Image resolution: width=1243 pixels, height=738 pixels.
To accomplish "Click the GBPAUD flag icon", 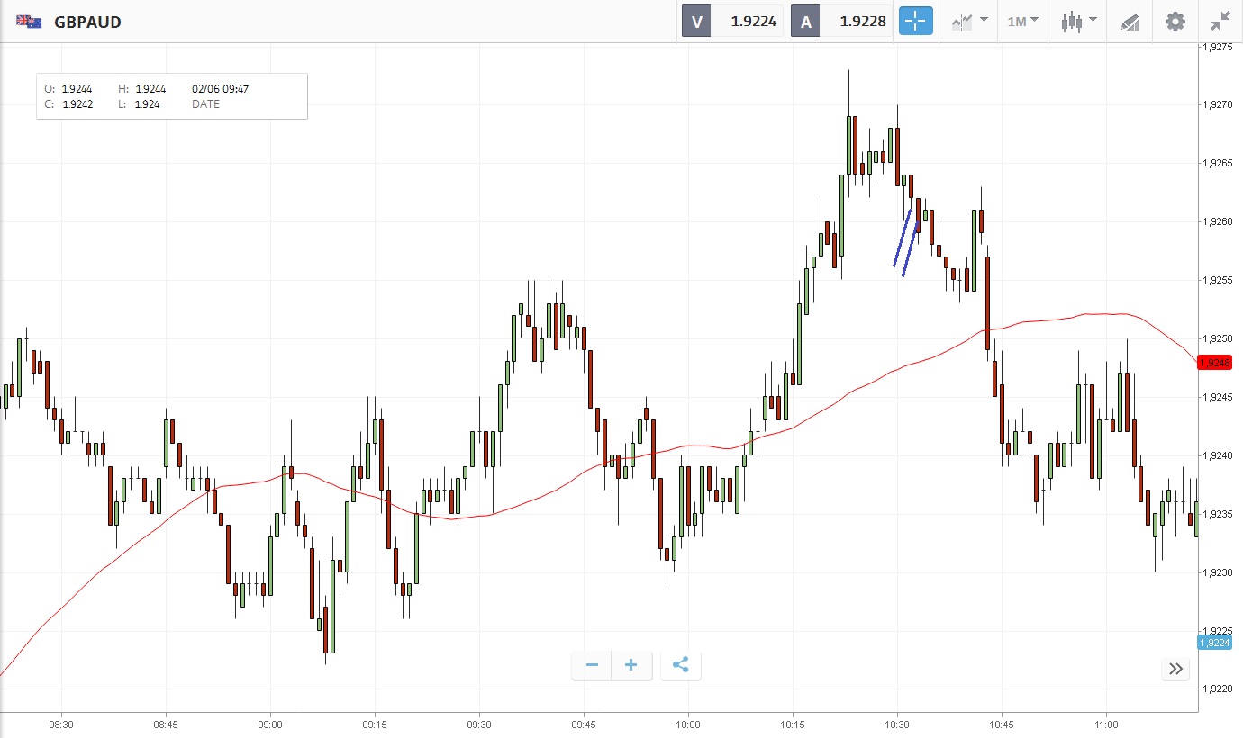I will click(x=29, y=22).
